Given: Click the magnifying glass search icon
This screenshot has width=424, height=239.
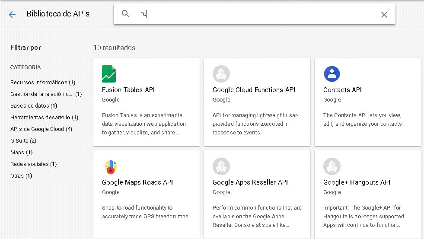Looking at the screenshot, I should [x=125, y=13].
